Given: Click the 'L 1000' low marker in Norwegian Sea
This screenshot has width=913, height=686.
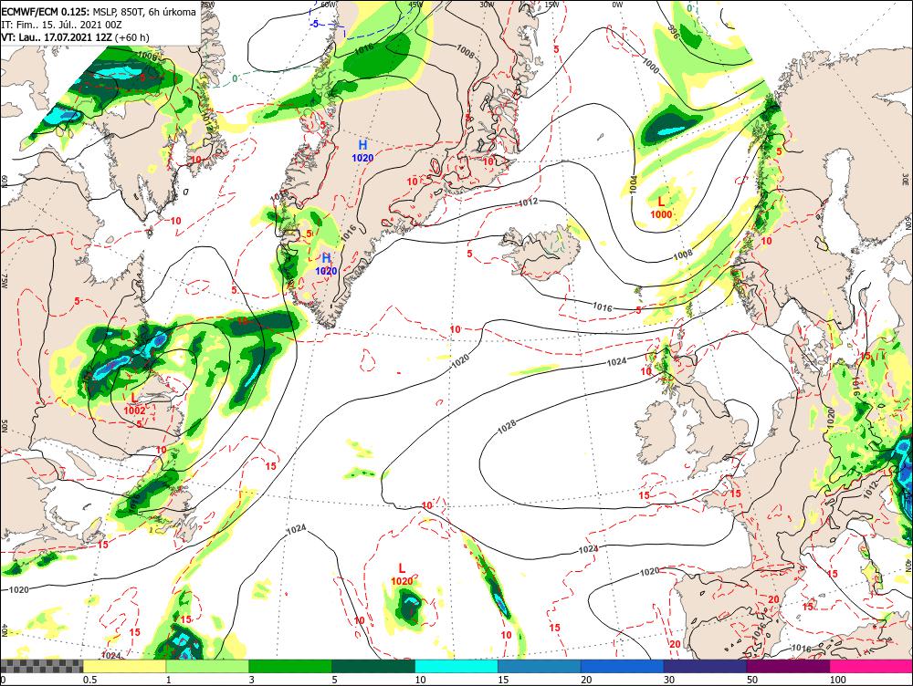Looking at the screenshot, I should click(661, 208).
